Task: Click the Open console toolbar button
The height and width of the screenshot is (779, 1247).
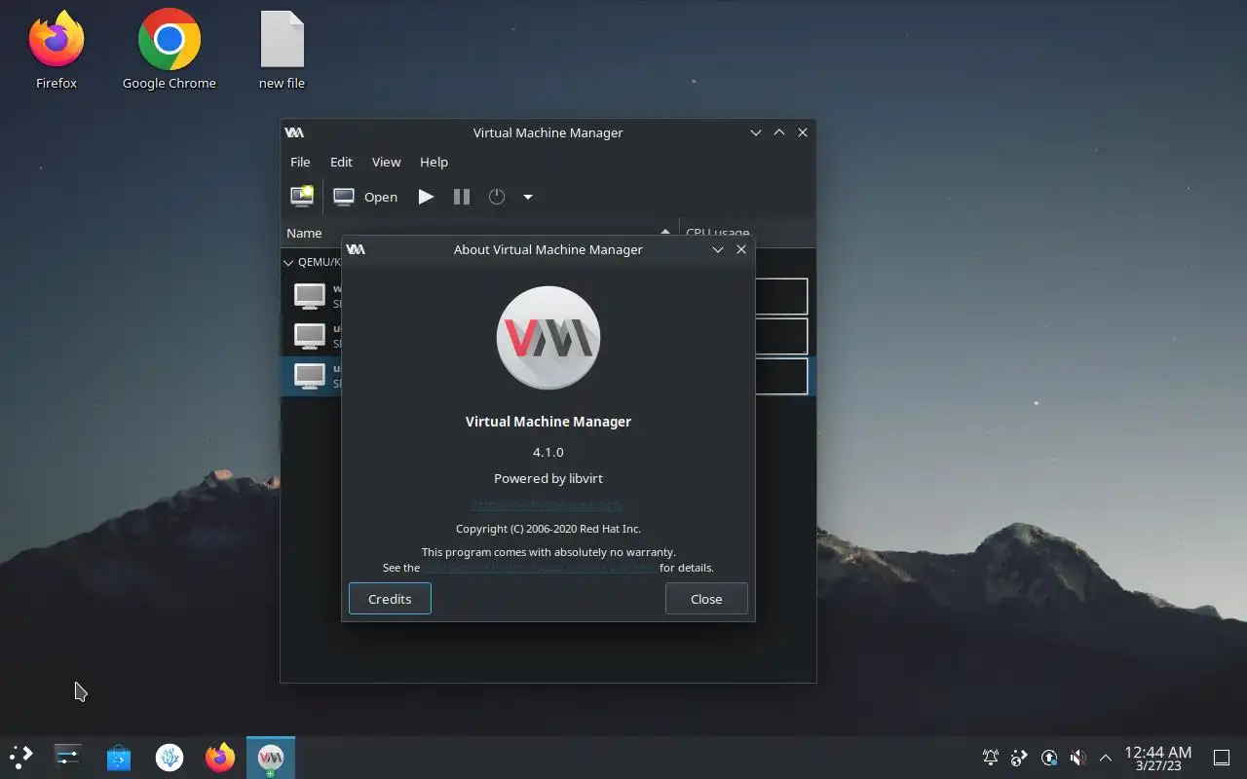Action: tap(365, 197)
